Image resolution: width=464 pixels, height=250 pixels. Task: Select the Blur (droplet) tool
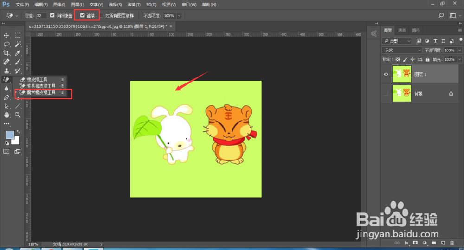[x=6, y=89]
